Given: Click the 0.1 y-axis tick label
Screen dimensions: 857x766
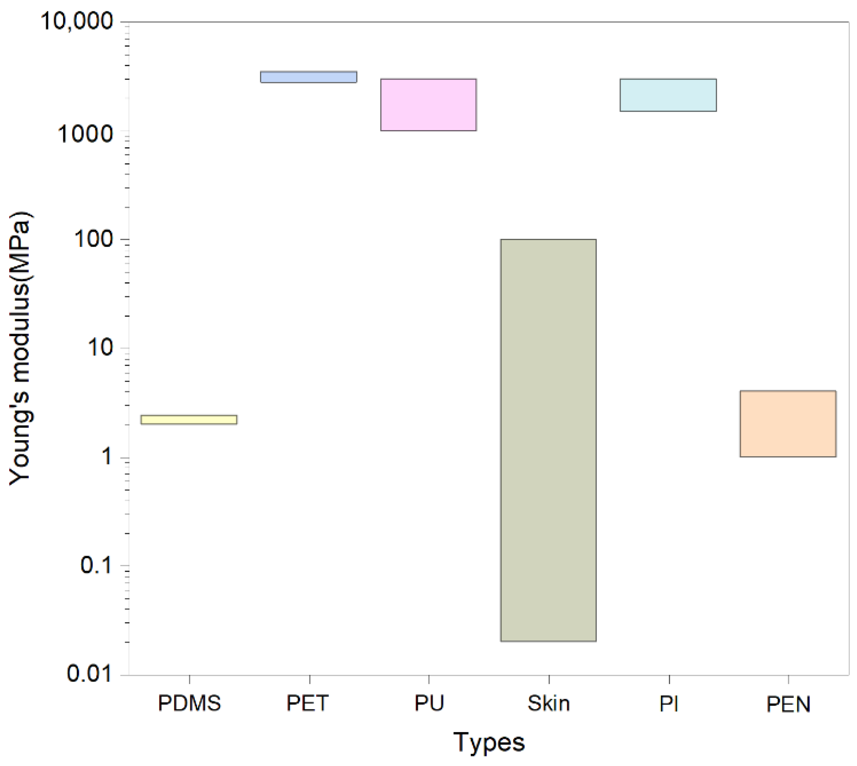Looking at the screenshot, I should [x=97, y=565].
